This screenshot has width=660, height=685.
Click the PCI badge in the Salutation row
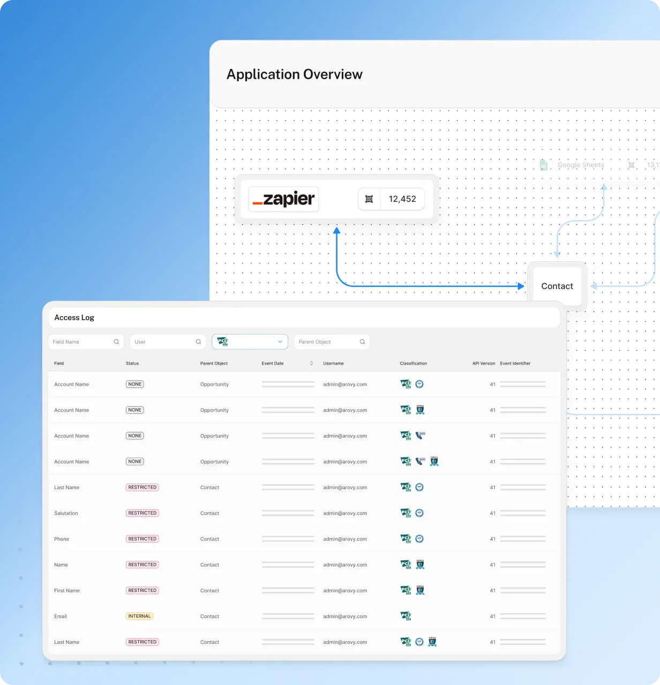(406, 513)
